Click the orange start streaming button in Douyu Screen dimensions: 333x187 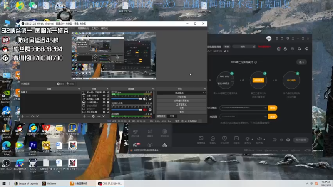[x=258, y=80]
